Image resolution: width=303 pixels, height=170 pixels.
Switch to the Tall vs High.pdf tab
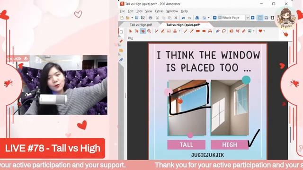coord(141,25)
